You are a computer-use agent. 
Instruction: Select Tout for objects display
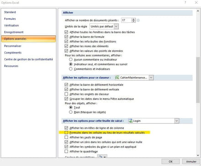pyautogui.click(x=71, y=107)
